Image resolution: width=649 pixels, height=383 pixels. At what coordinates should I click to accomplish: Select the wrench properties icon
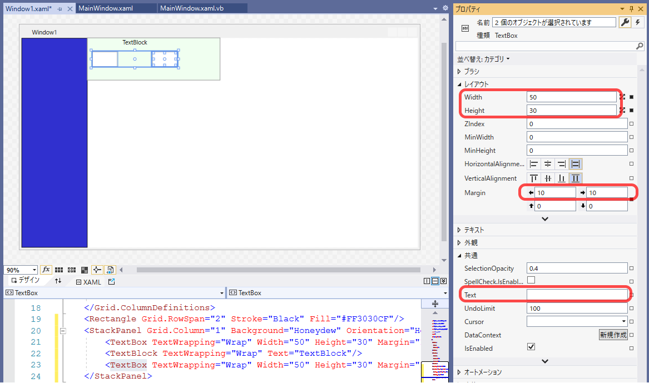tap(625, 22)
